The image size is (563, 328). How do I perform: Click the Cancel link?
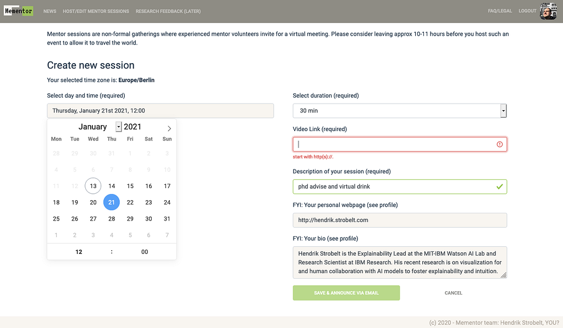tap(453, 293)
